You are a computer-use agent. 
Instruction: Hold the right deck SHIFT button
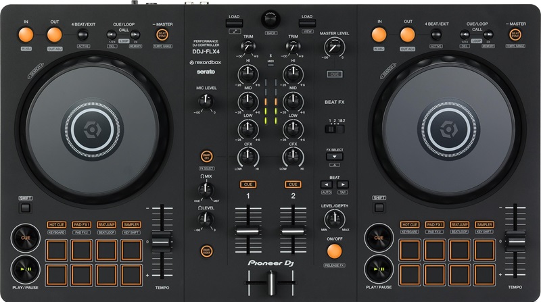pyautogui.click(x=379, y=208)
